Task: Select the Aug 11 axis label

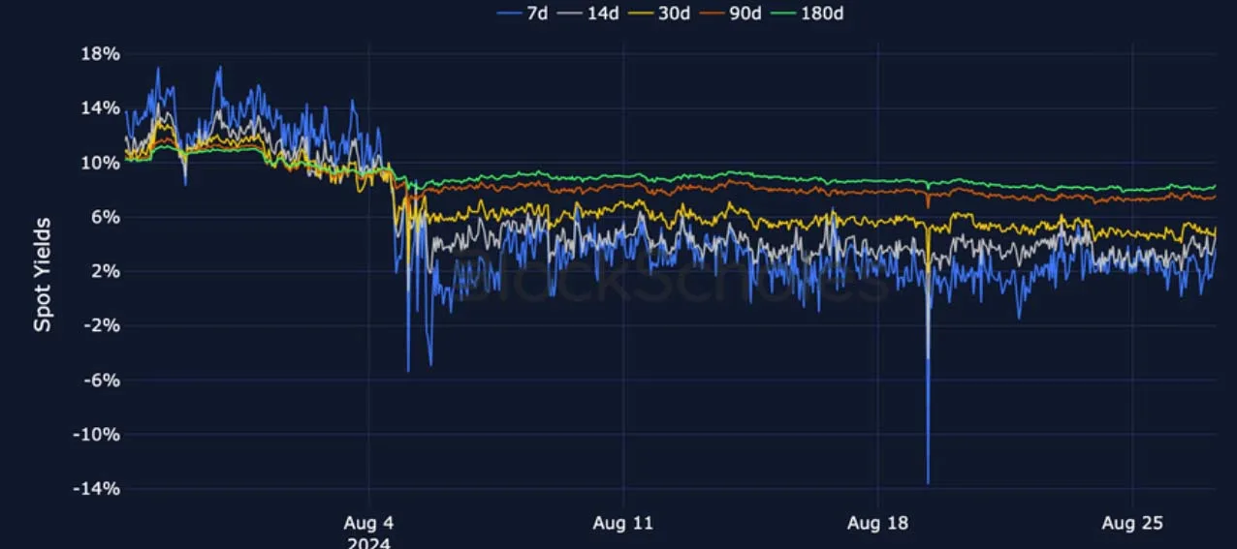Action: tap(623, 524)
